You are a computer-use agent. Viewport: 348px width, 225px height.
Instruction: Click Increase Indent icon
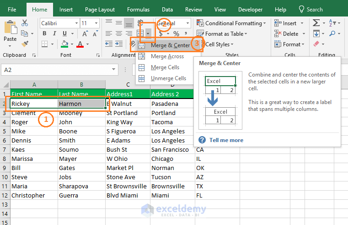pyautogui.click(x=119, y=44)
